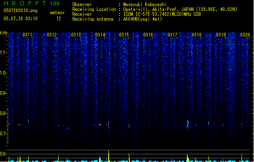Click the 0316 time marker
This screenshot has height=162, width=254.
click(x=148, y=35)
